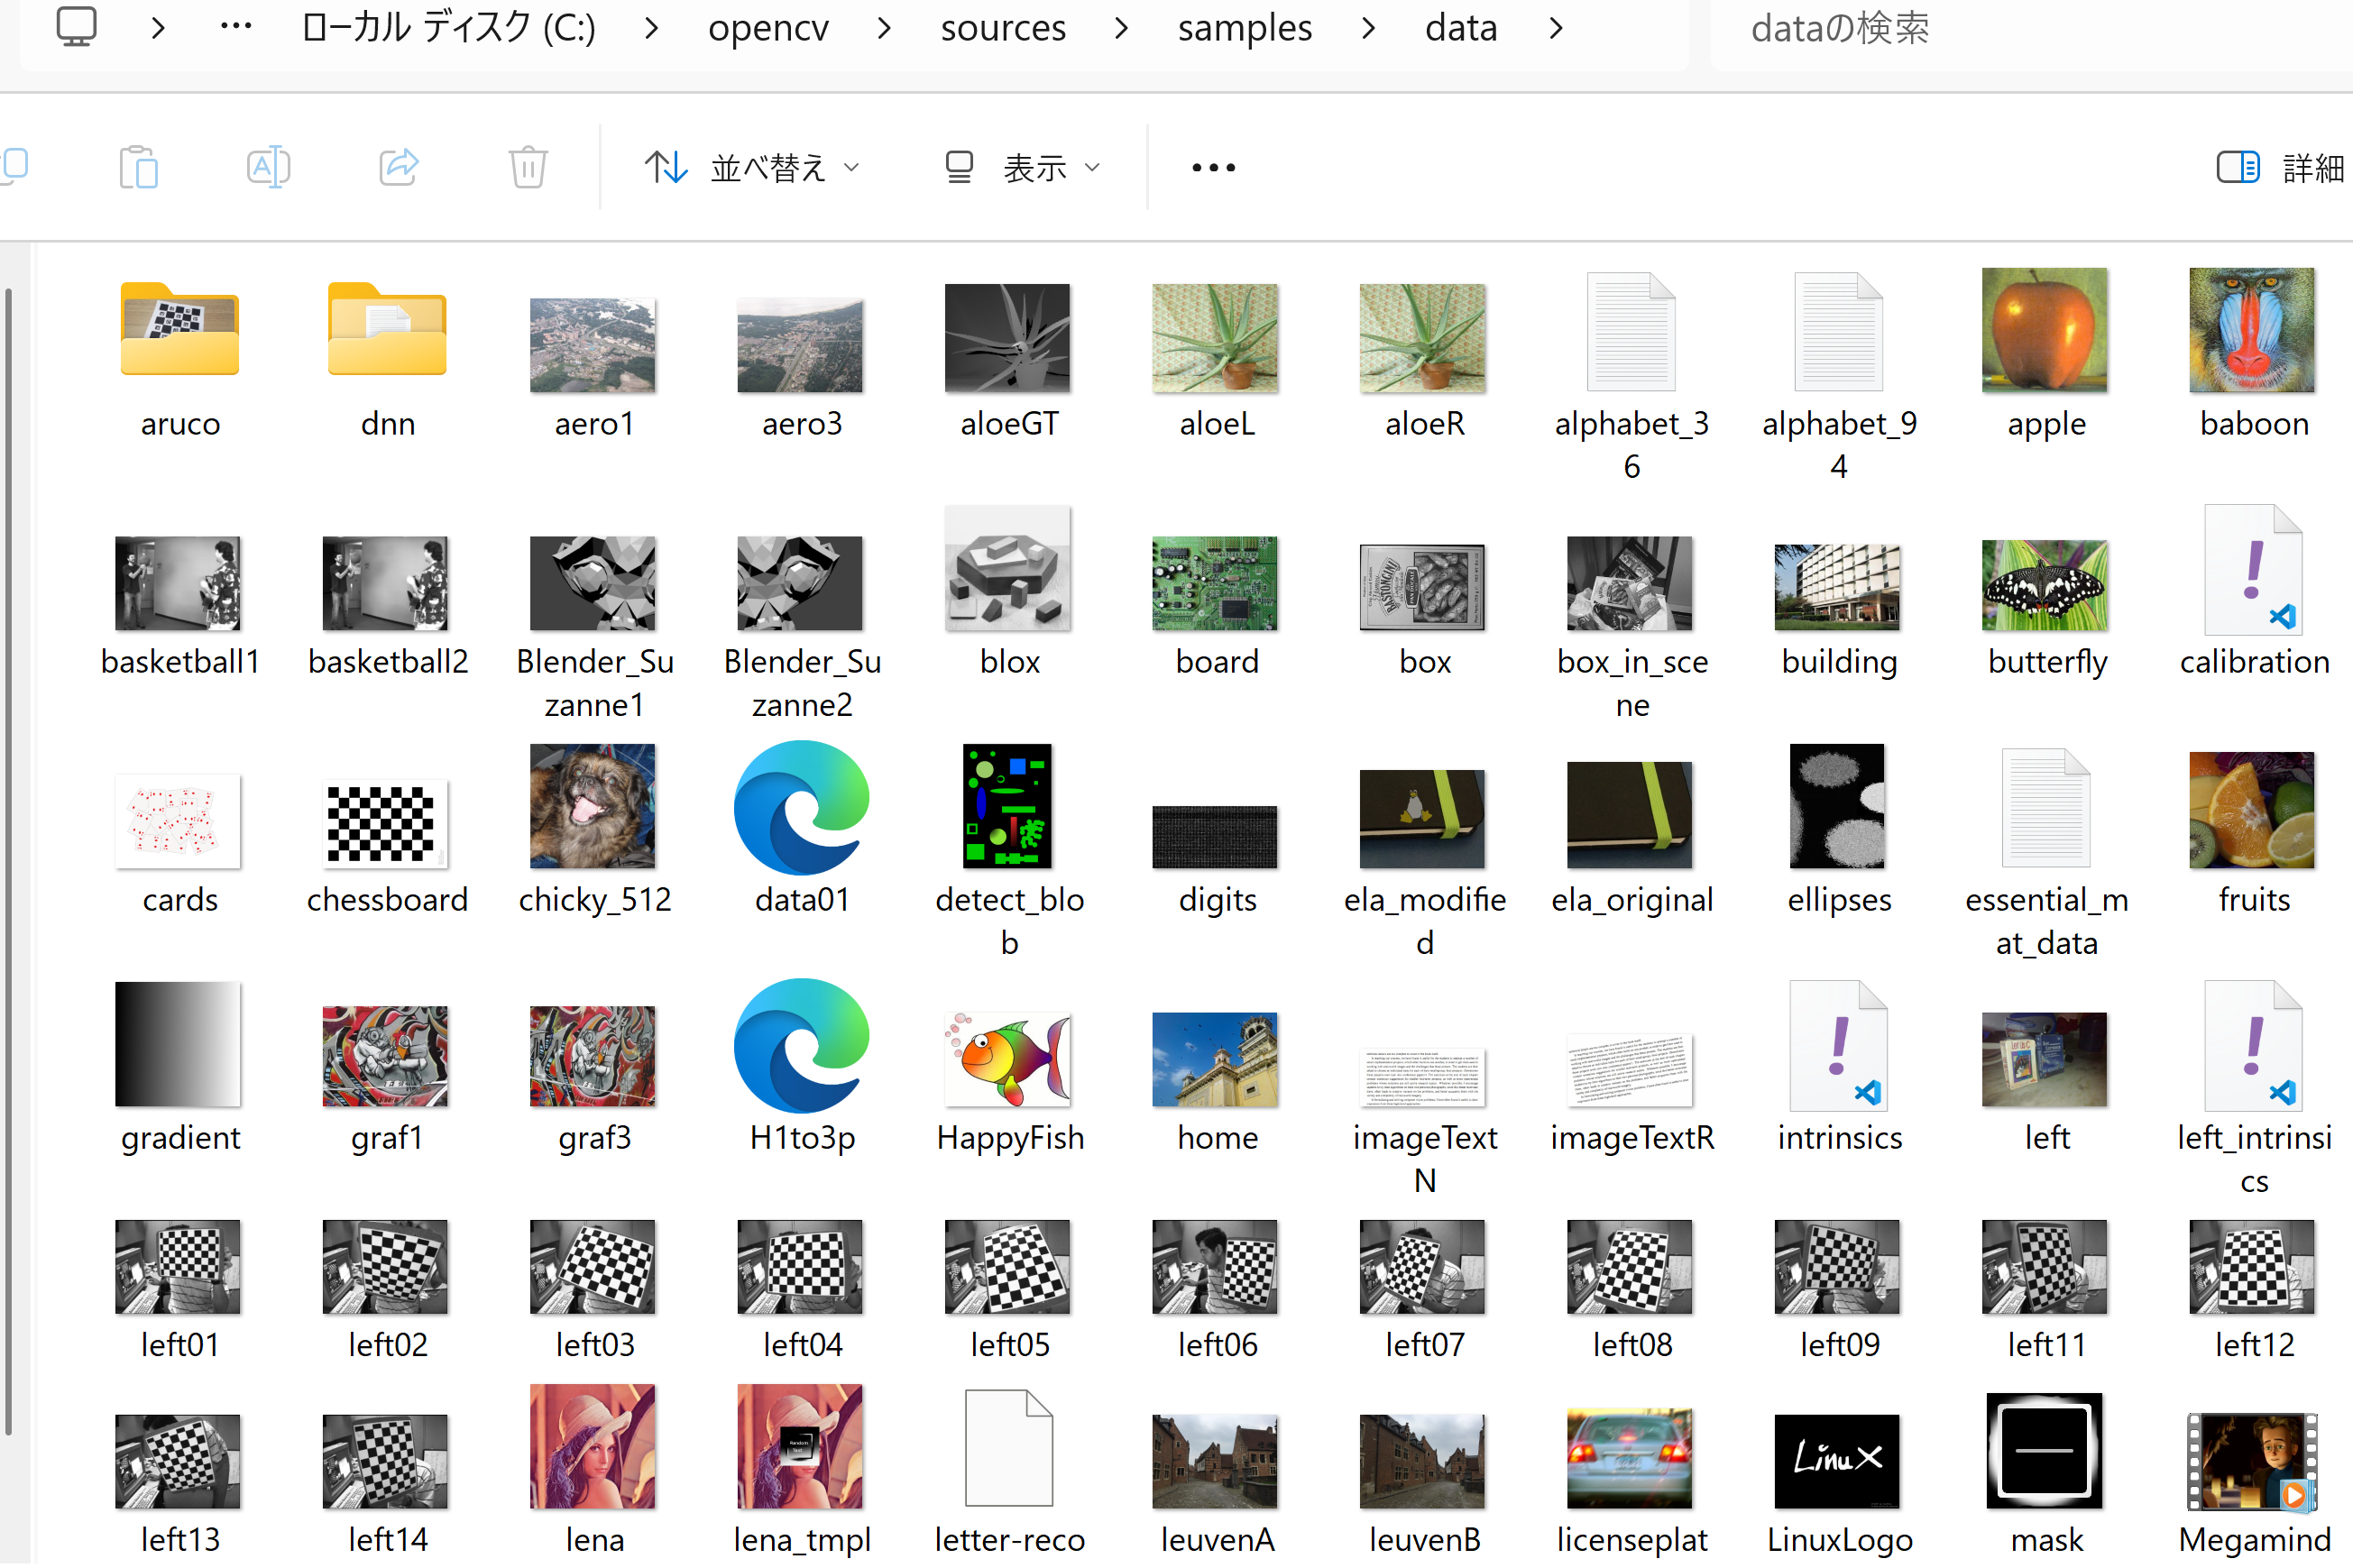Select the H1to3p Edge file

click(801, 1046)
